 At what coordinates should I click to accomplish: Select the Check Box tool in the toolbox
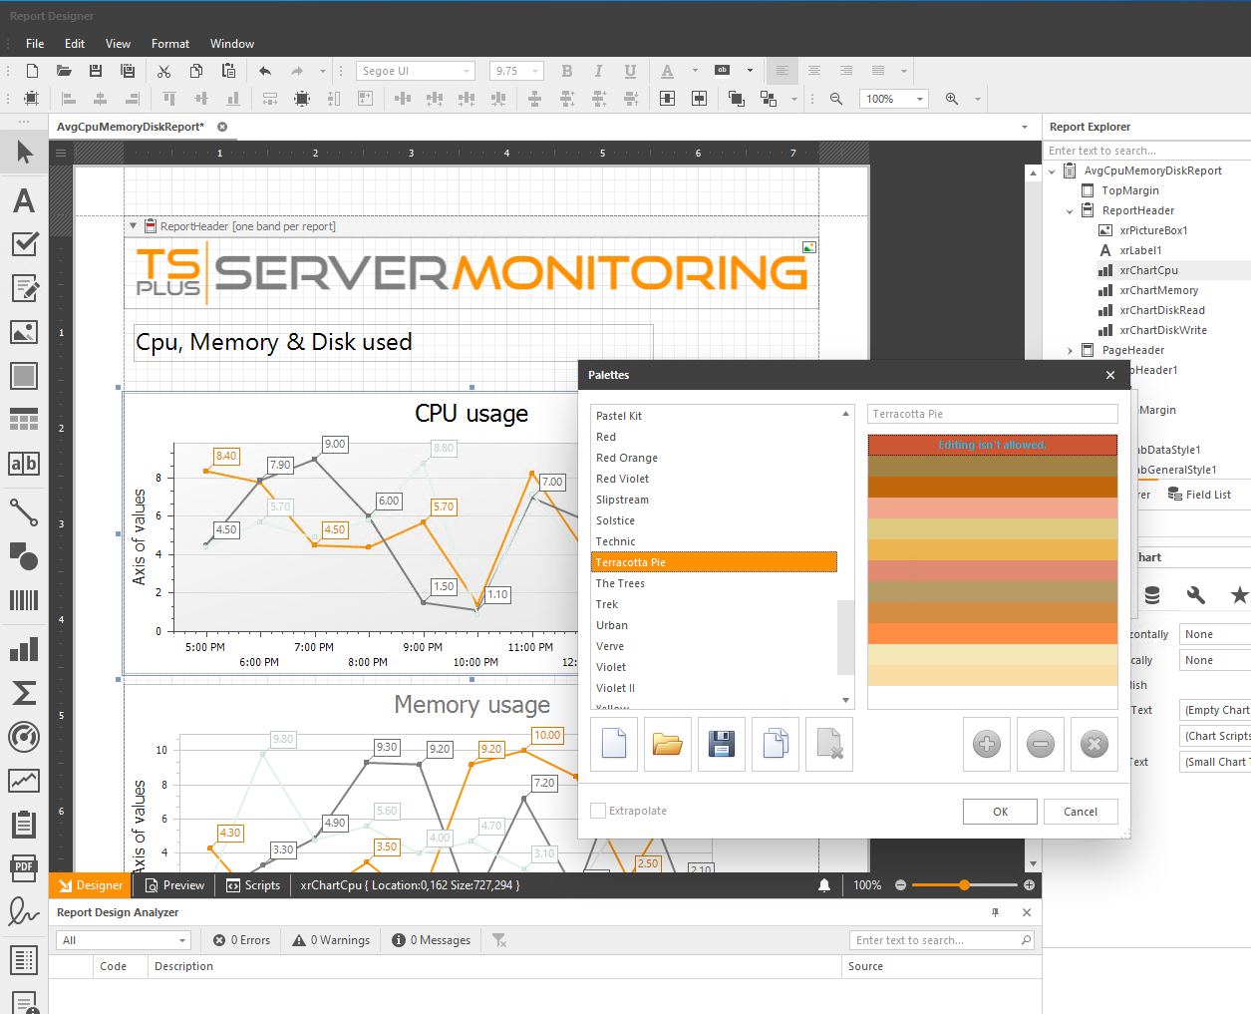coord(24,244)
